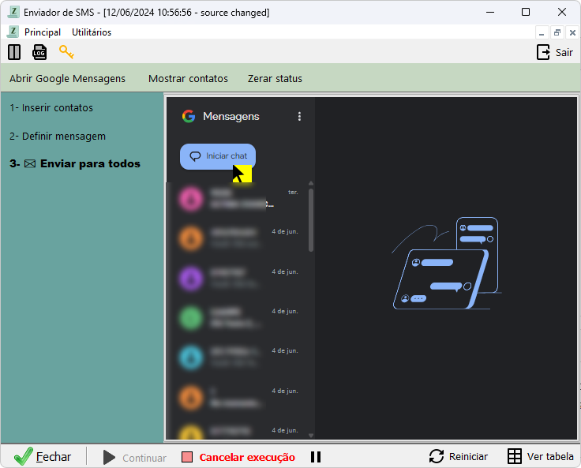Click Ver tabela table button
Viewport: 581px width, 468px height.
tap(541, 456)
